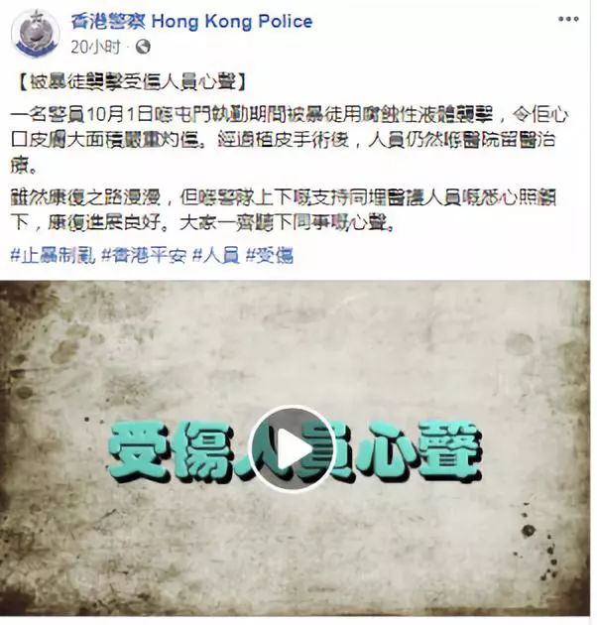The image size is (597, 625).
Task: Open the three-dot post options menu
Action: [x=568, y=19]
